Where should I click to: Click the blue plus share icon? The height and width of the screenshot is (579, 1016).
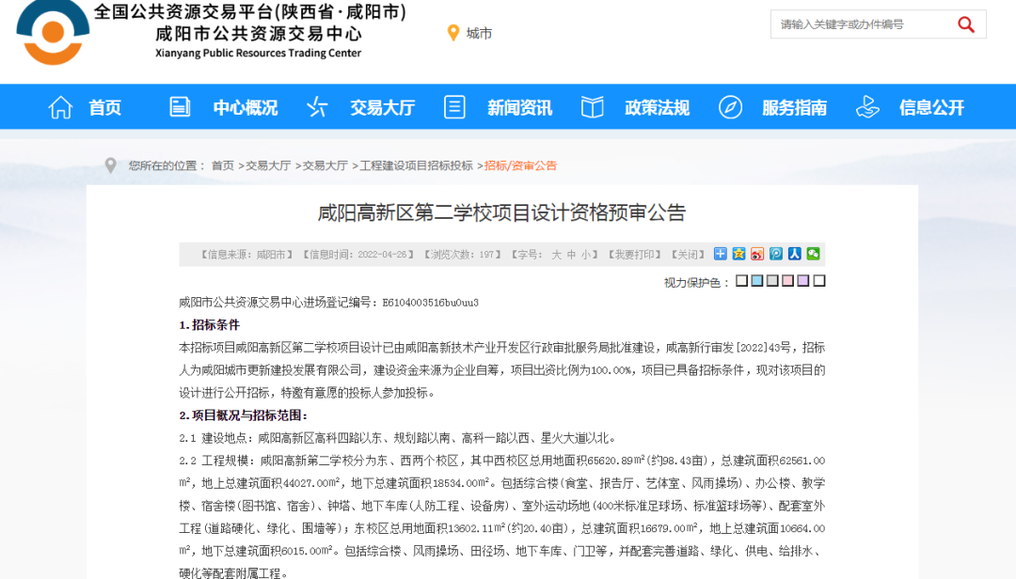(720, 254)
